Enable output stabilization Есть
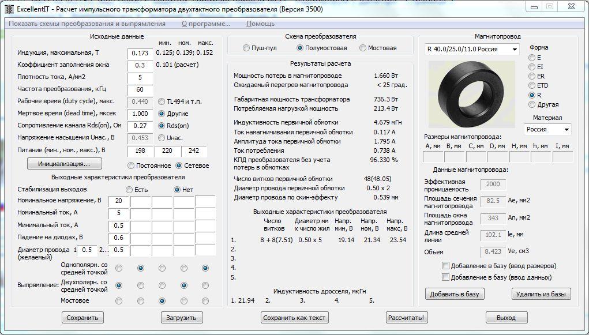589x335 pixels. 129,190
